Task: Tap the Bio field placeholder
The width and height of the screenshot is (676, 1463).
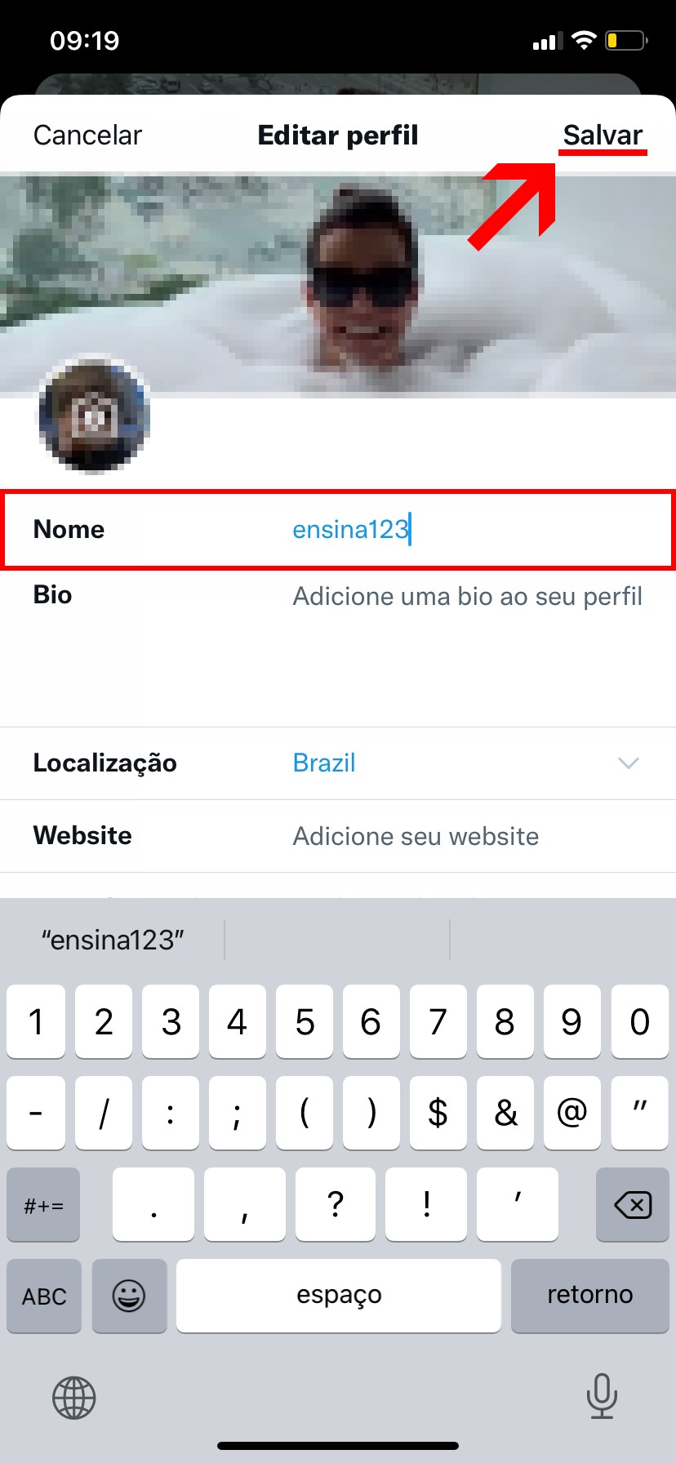Action: click(x=467, y=597)
